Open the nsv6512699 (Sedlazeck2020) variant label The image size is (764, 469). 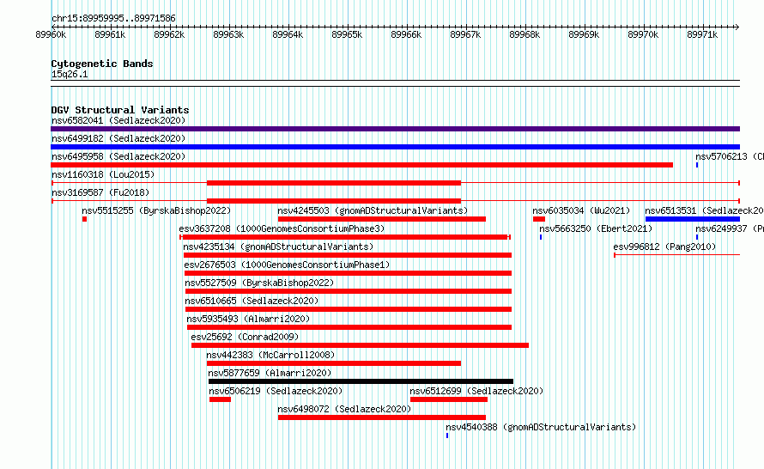[476, 391]
